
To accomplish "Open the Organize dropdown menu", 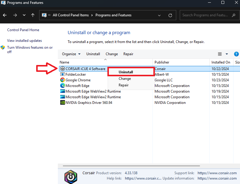I will pos(71,54).
